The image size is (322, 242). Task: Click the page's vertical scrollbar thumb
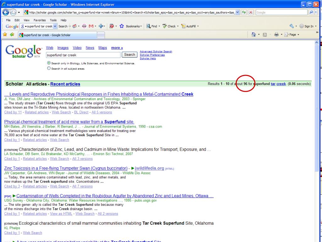316,108
